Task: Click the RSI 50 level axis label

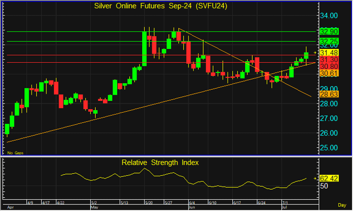Action: pyautogui.click(x=324, y=187)
